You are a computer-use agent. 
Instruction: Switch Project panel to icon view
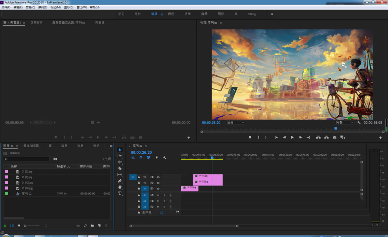tap(19, 226)
